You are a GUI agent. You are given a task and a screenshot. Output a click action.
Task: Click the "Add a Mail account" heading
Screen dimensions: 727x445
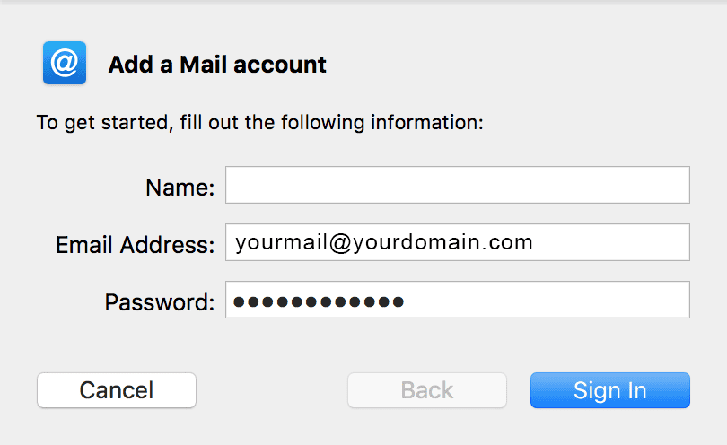click(x=217, y=65)
